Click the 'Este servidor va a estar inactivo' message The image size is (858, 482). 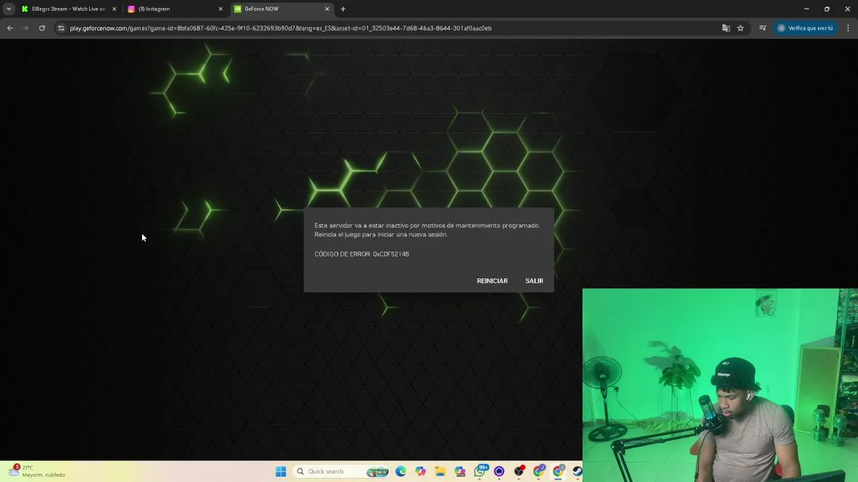coord(427,230)
